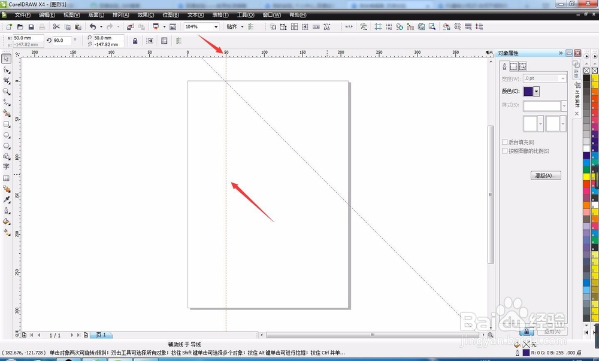Screen dimensions: 599x361
Task: Open the end arrowhead dropdown
Action: [562, 124]
